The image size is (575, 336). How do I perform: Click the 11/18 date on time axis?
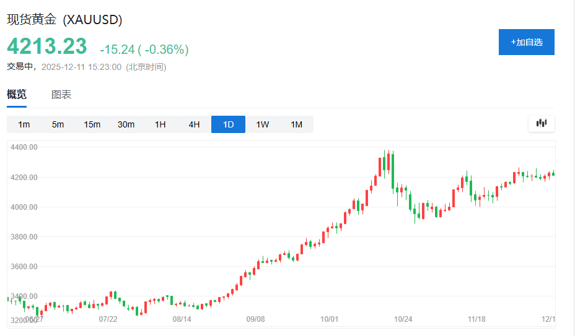[x=476, y=319]
